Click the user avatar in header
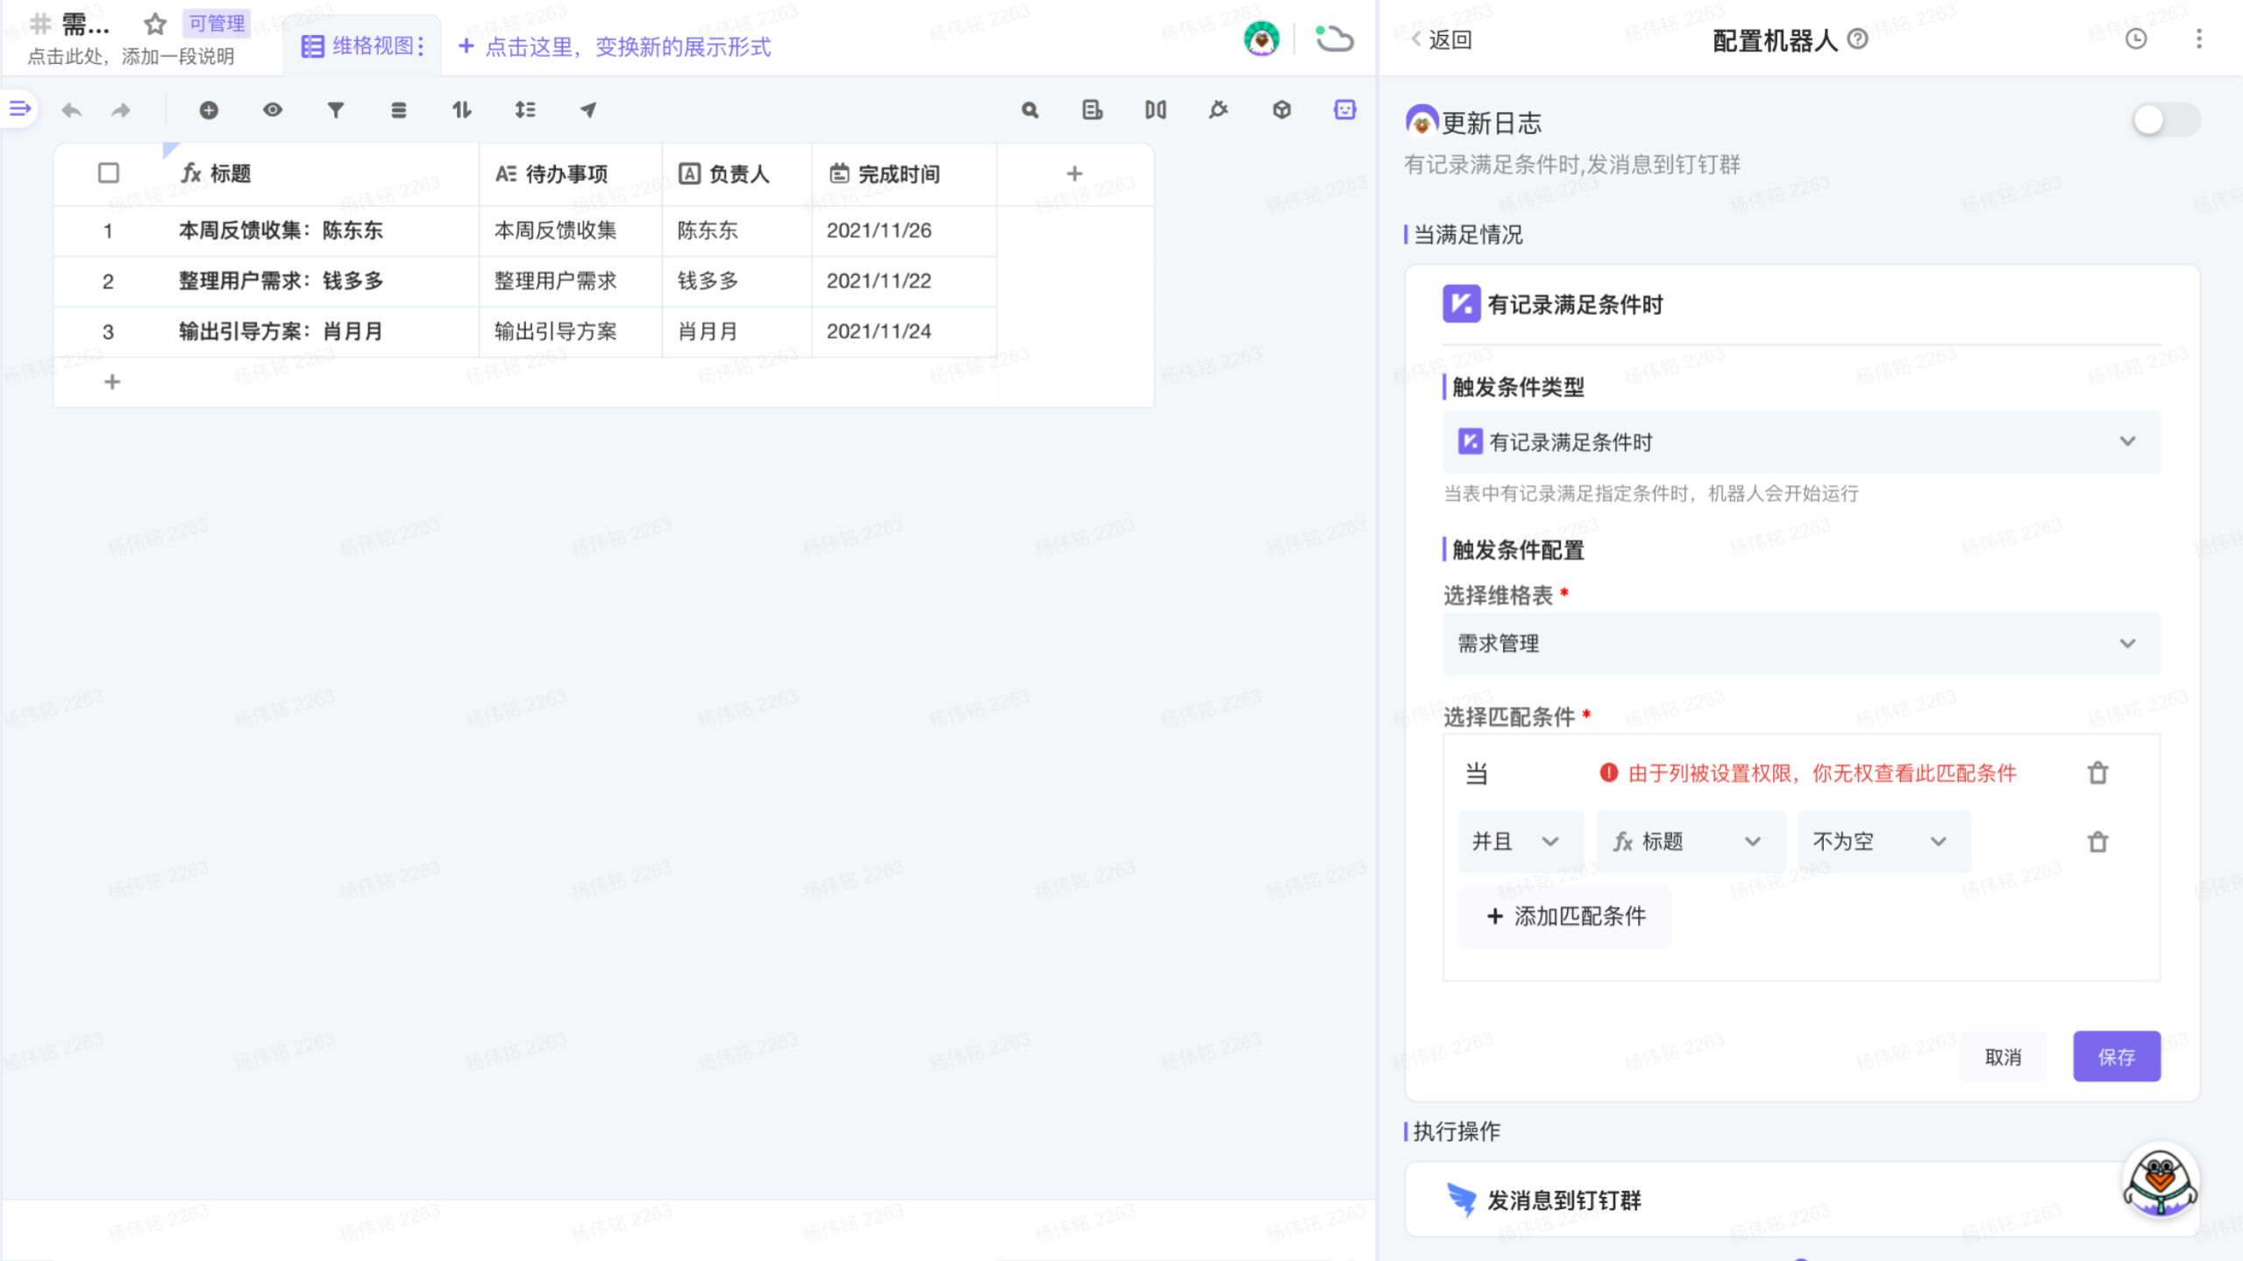2243x1261 pixels. point(1262,39)
